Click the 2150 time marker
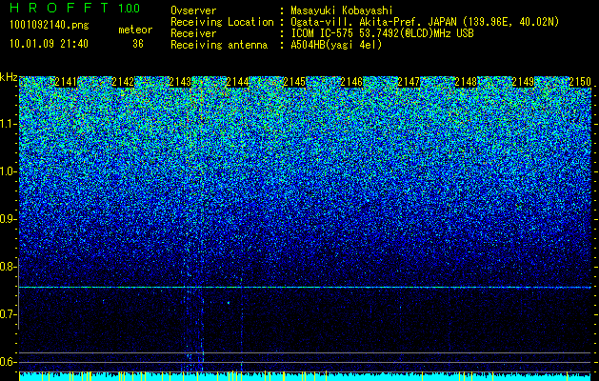Viewport: 599px width, 381px height. [580, 82]
